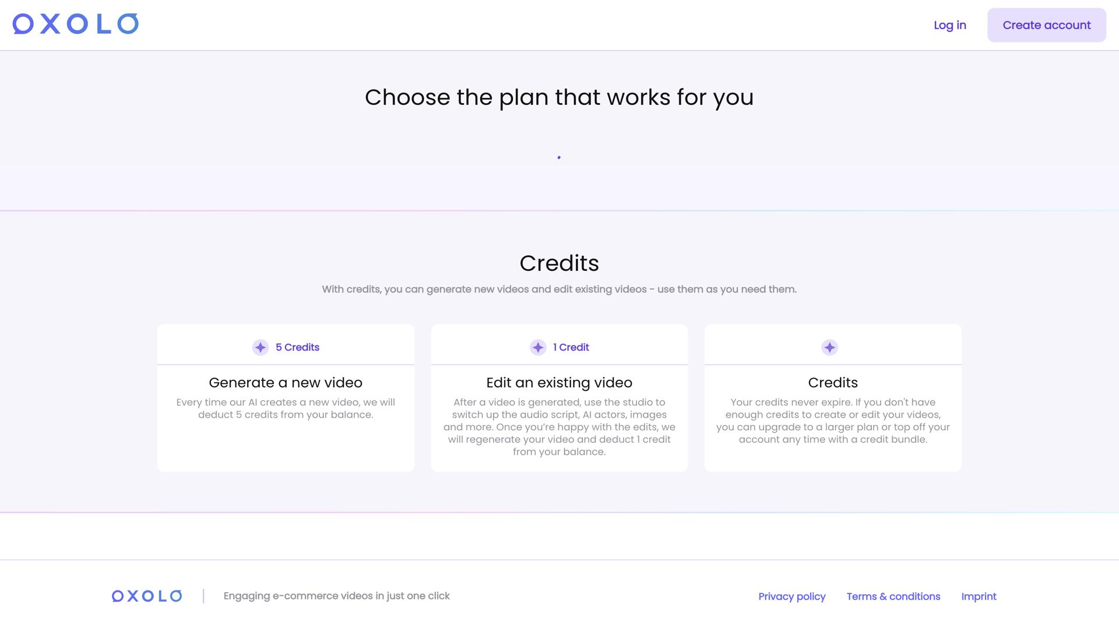Screen dimensions: 1119x629
Task: Click the loading dot below the plan heading
Action: tap(559, 157)
